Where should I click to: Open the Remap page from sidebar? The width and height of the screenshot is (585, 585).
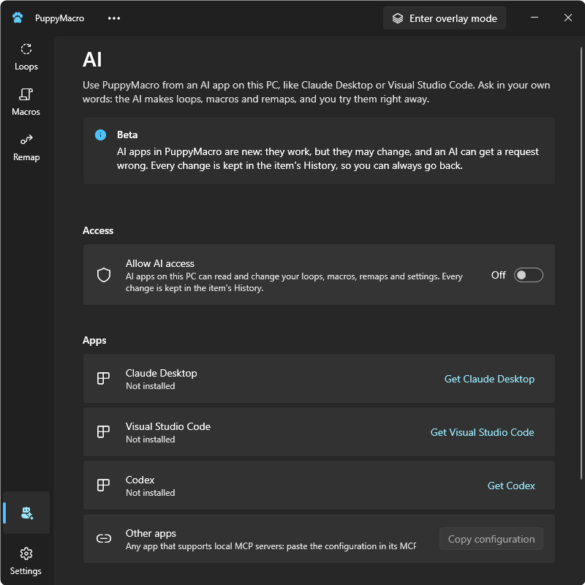pyautogui.click(x=26, y=148)
